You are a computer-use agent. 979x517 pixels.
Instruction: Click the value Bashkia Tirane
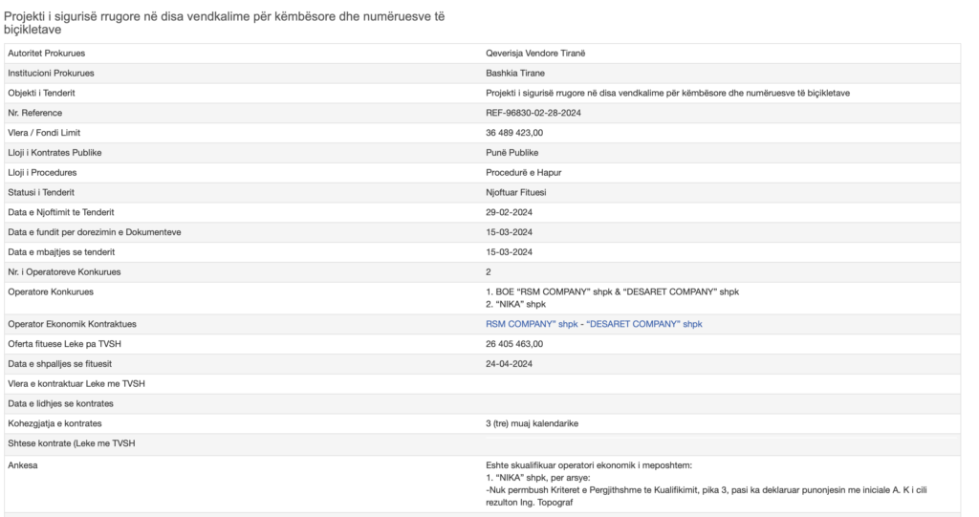[x=515, y=73]
